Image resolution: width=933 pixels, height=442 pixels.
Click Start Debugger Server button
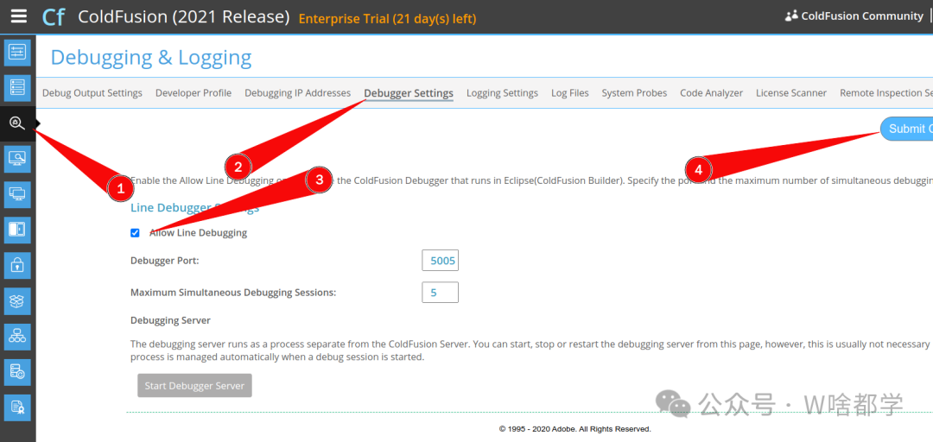(194, 386)
